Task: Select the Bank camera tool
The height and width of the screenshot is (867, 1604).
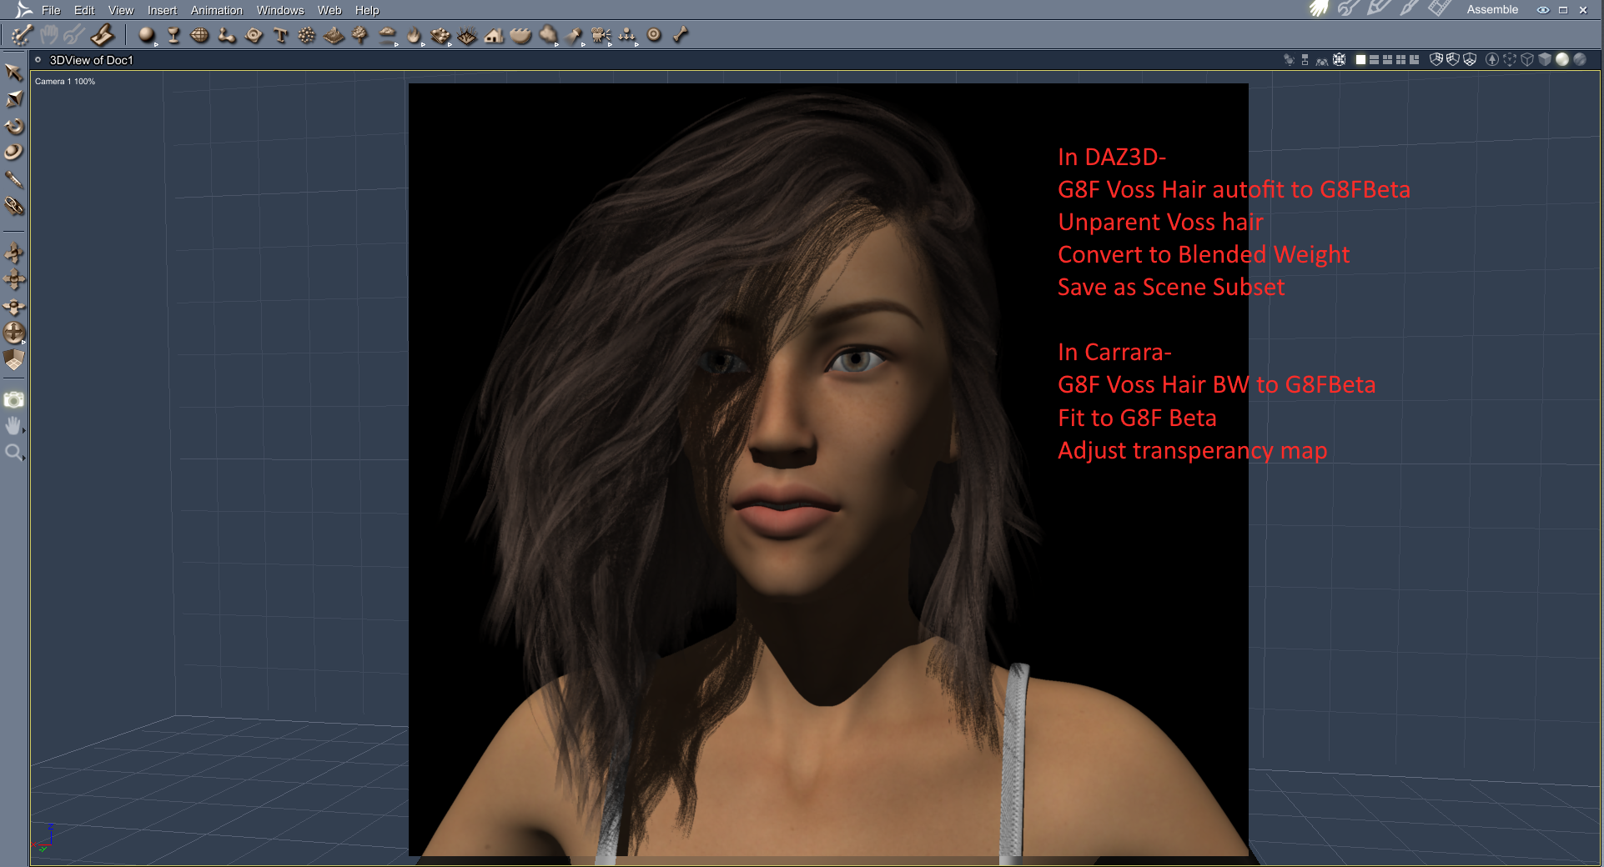Action: [14, 306]
